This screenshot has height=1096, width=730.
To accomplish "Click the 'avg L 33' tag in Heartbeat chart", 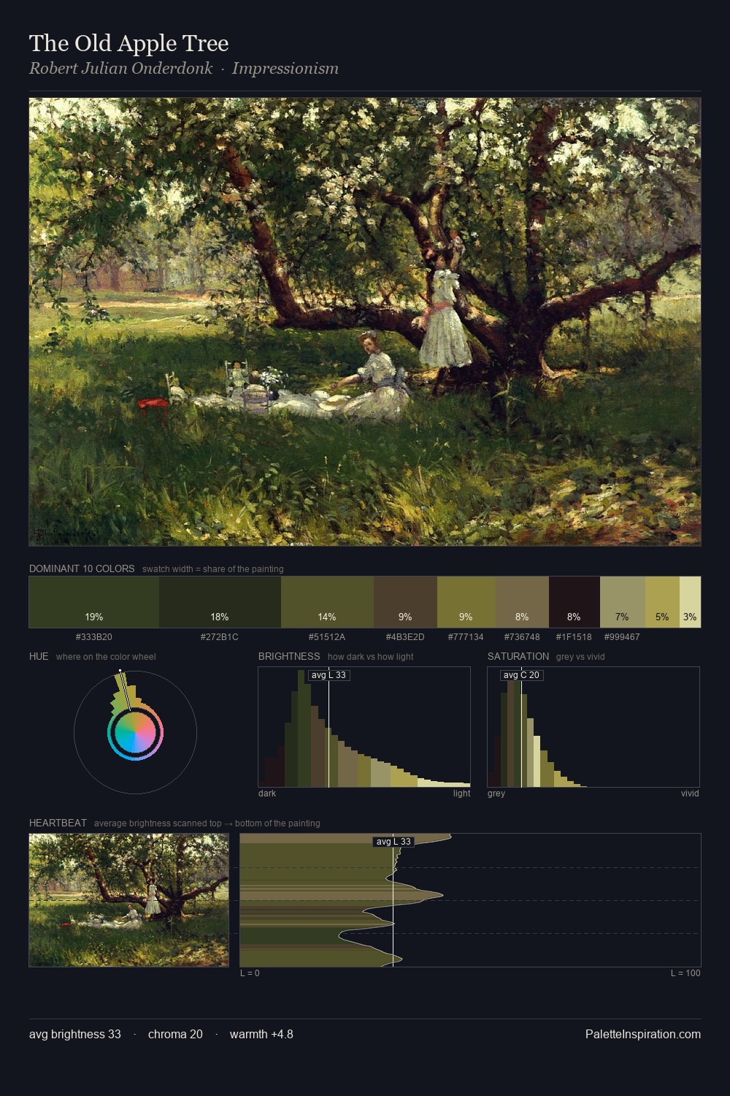I will [393, 842].
